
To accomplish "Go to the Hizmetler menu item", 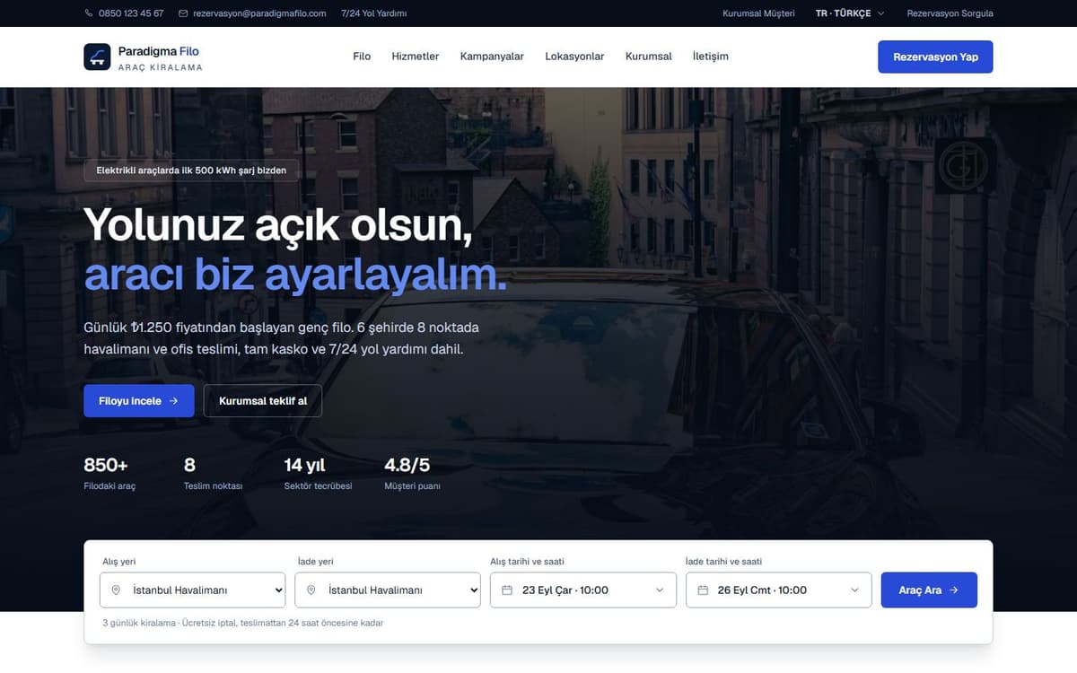I will point(416,57).
